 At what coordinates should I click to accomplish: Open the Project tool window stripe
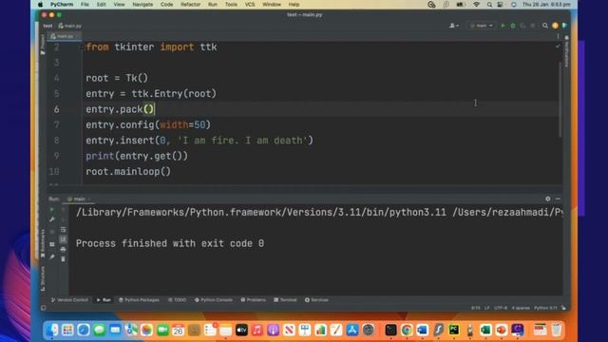(43, 44)
